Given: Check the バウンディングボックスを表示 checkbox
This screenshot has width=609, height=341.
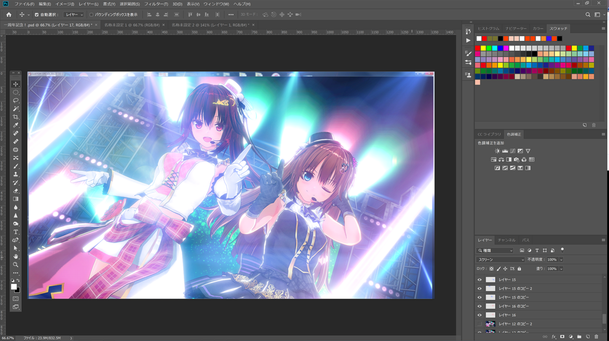Looking at the screenshot, I should click(91, 15).
